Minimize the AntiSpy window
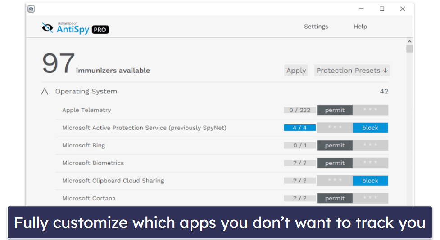The width and height of the screenshot is (440, 240). [361, 9]
